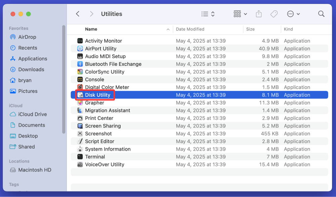
Task: Start a search with the magnifying glass
Action: [x=321, y=14]
